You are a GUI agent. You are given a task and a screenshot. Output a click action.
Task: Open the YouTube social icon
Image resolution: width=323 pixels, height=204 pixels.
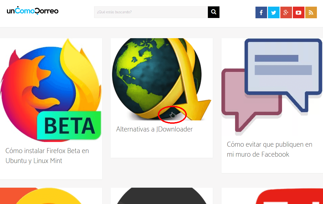point(298,12)
